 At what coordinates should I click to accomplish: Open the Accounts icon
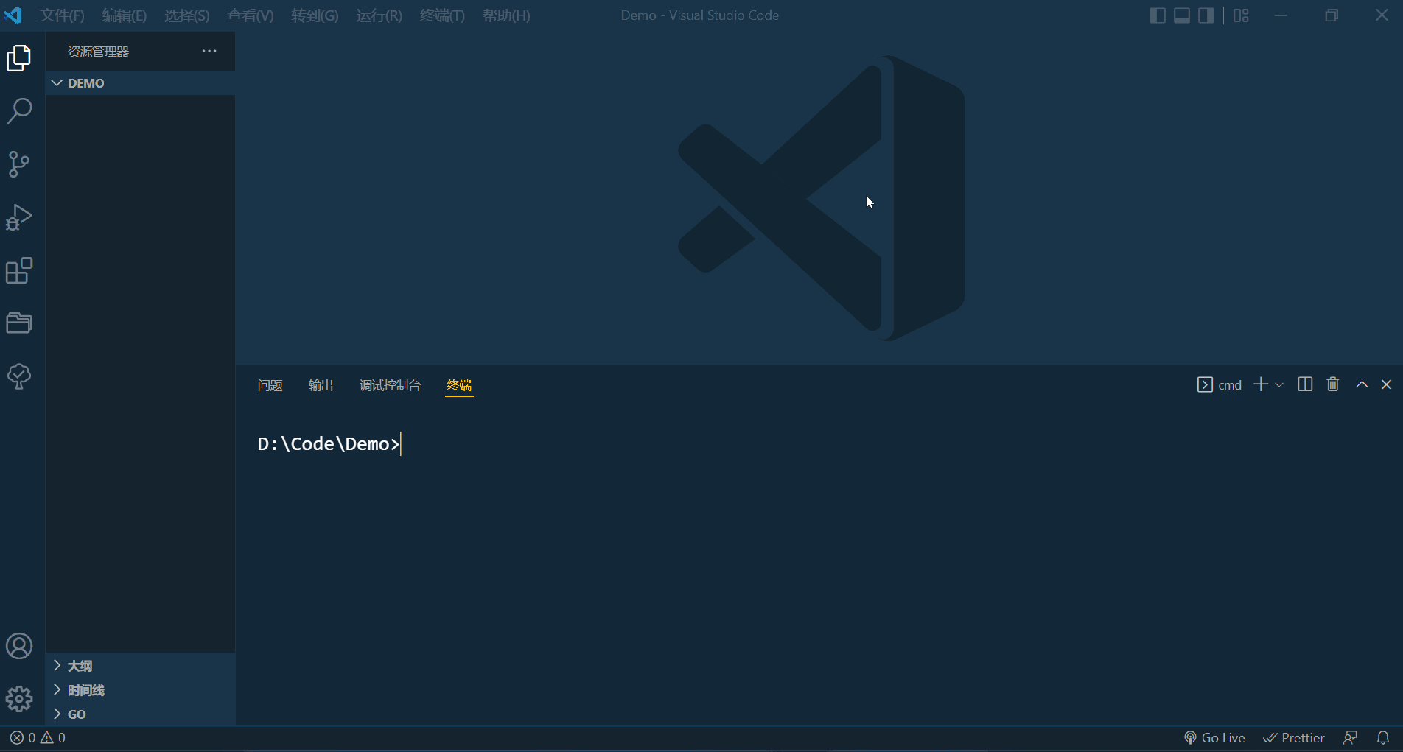coord(19,646)
